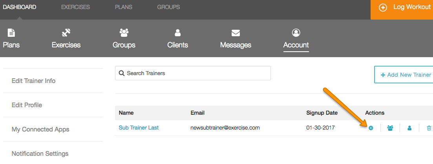Open groups icon in Sub Trainer Last row
The height and width of the screenshot is (164, 433).
390,128
